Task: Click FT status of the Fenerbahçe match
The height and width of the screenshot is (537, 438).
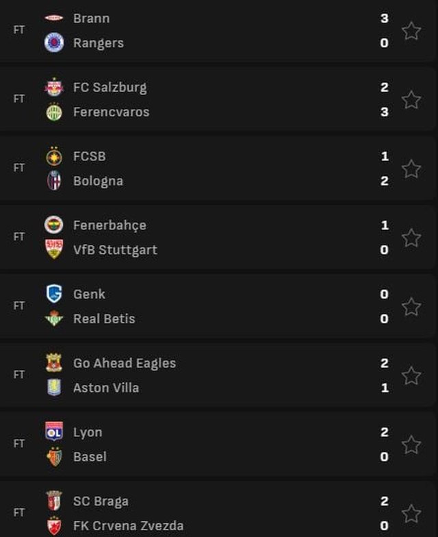Action: pyautogui.click(x=19, y=237)
